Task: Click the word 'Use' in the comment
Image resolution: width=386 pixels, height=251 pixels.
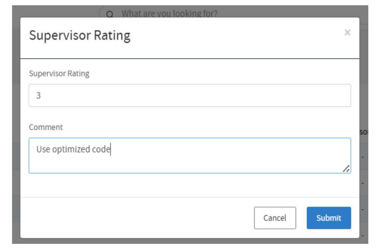Action: click(x=43, y=149)
